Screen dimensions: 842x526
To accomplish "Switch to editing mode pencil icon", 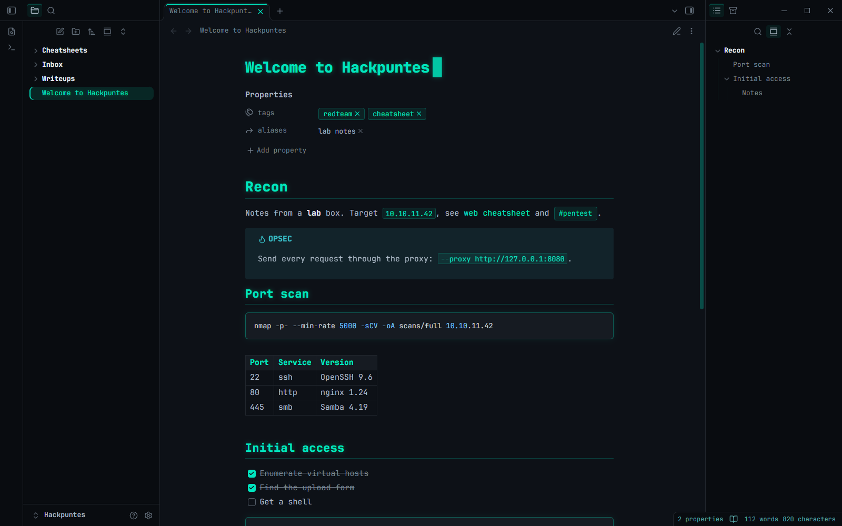I will (677, 31).
